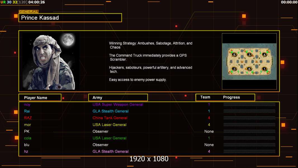Click start position marker 2 on map
Screen dimensions: 298x168
click(x=234, y=69)
